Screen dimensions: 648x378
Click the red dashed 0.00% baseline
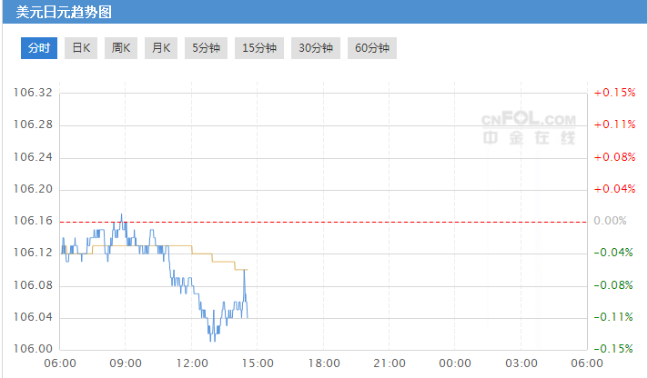(x=323, y=222)
